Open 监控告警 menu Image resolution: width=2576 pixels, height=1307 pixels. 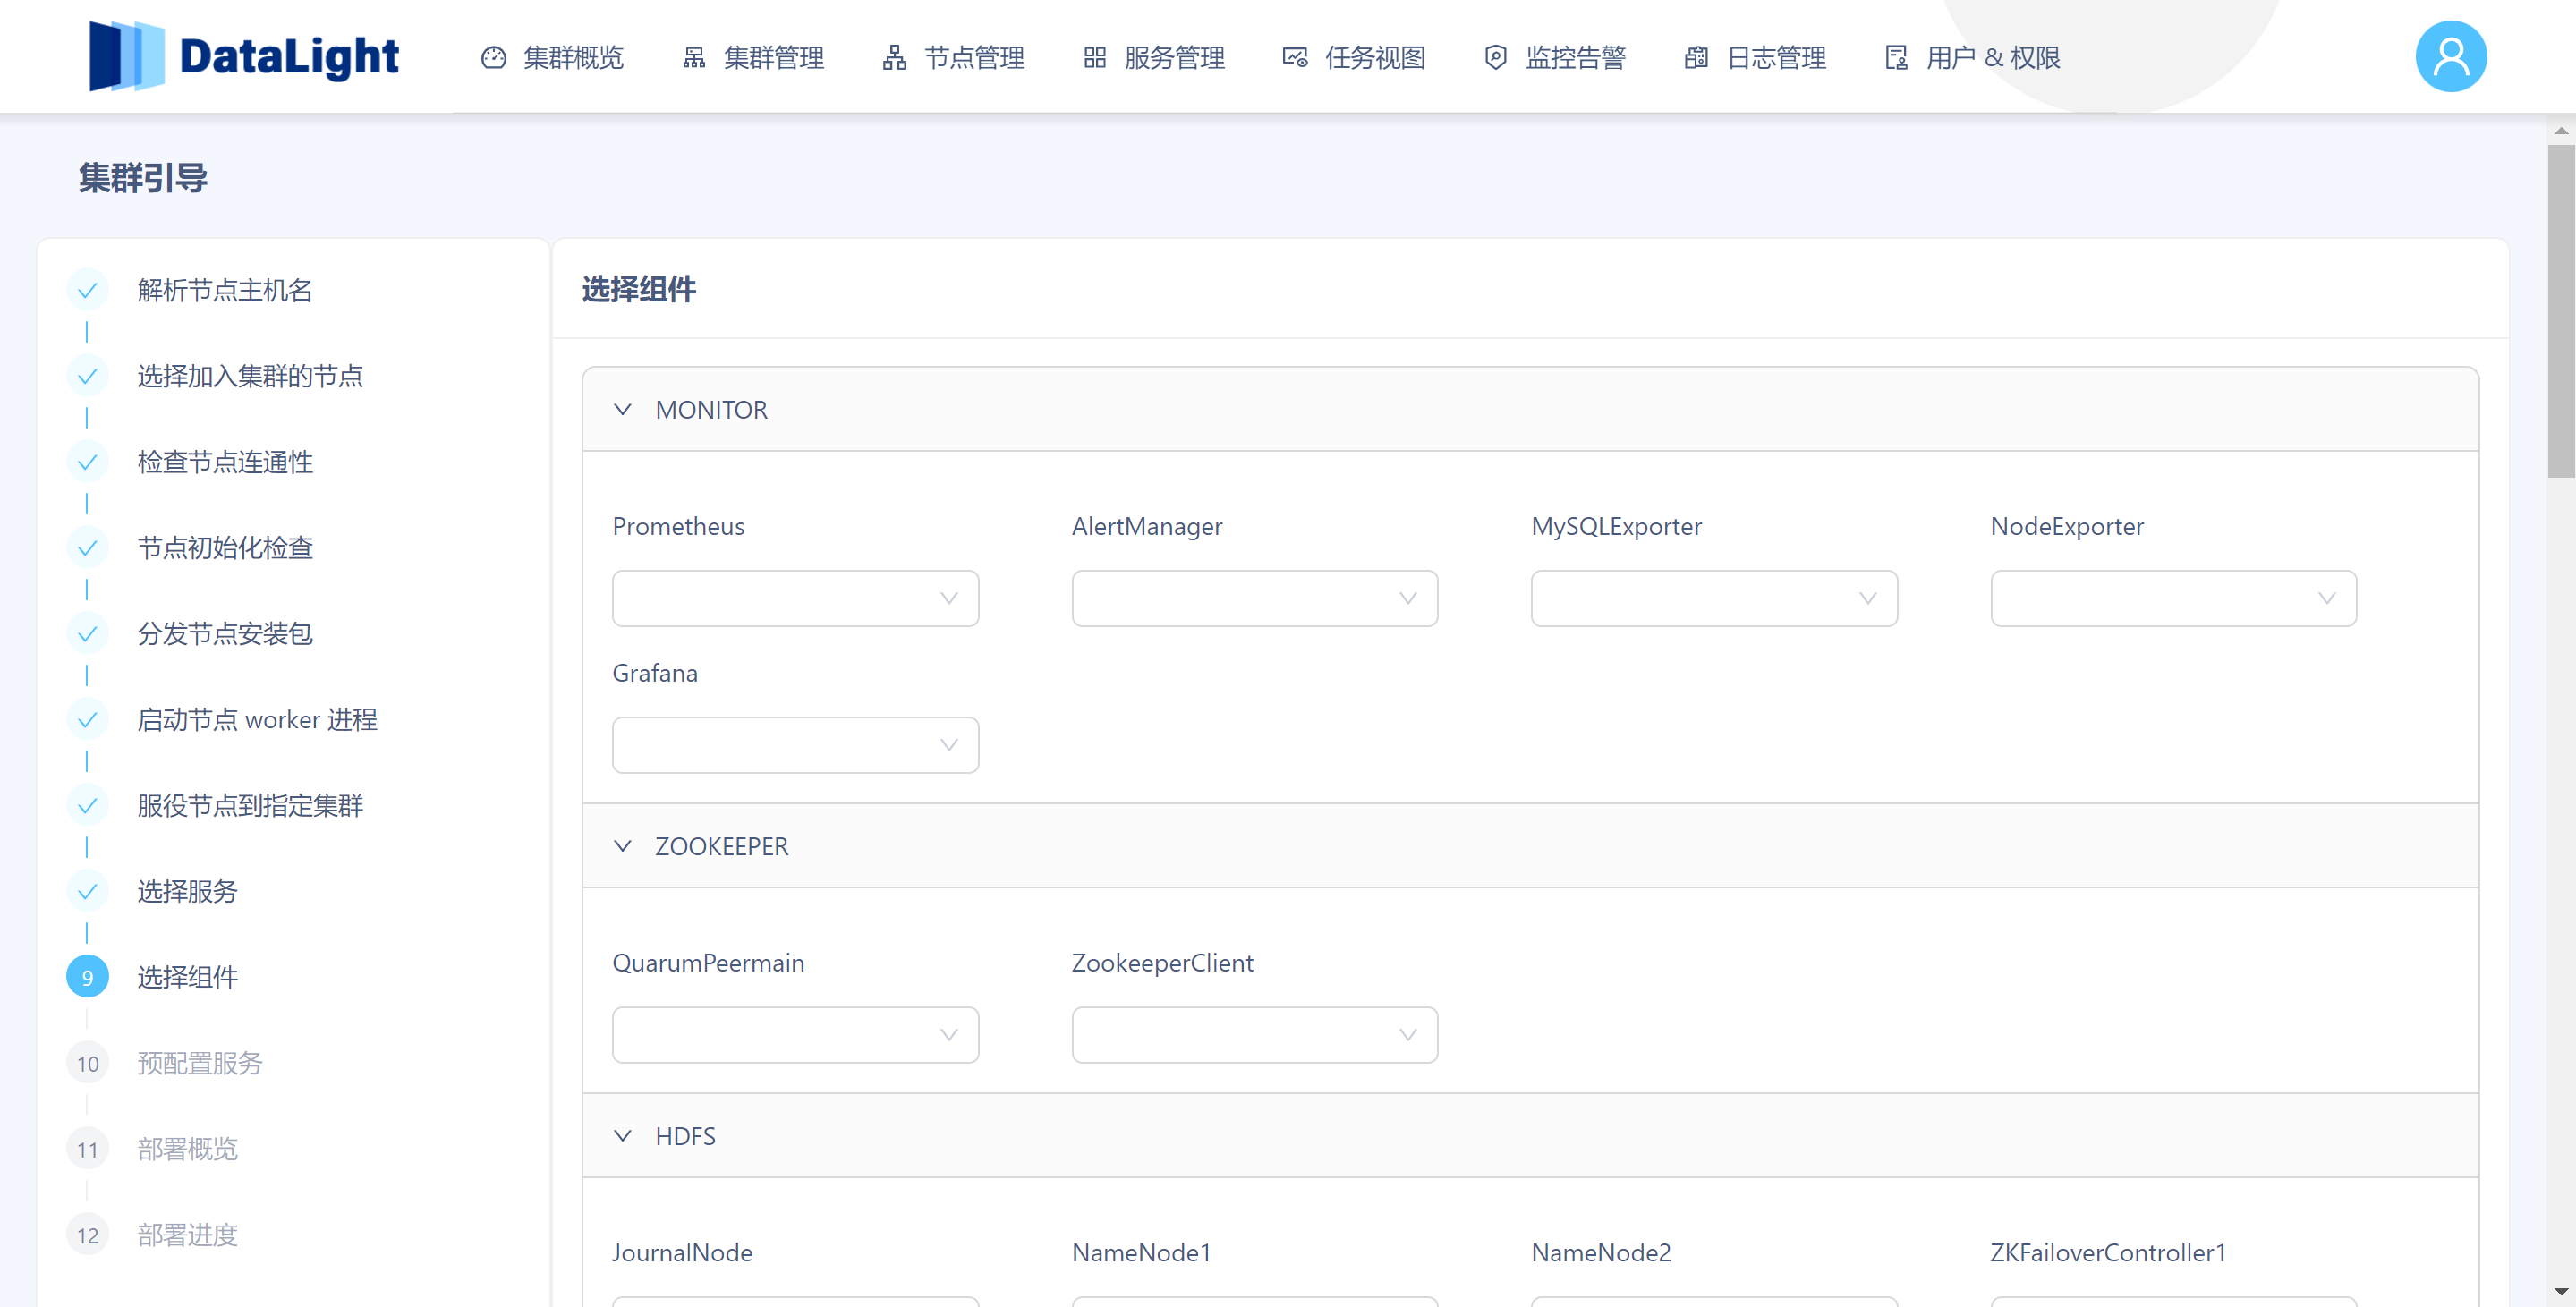point(1555,58)
